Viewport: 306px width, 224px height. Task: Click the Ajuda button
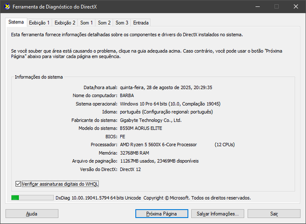click(x=32, y=214)
